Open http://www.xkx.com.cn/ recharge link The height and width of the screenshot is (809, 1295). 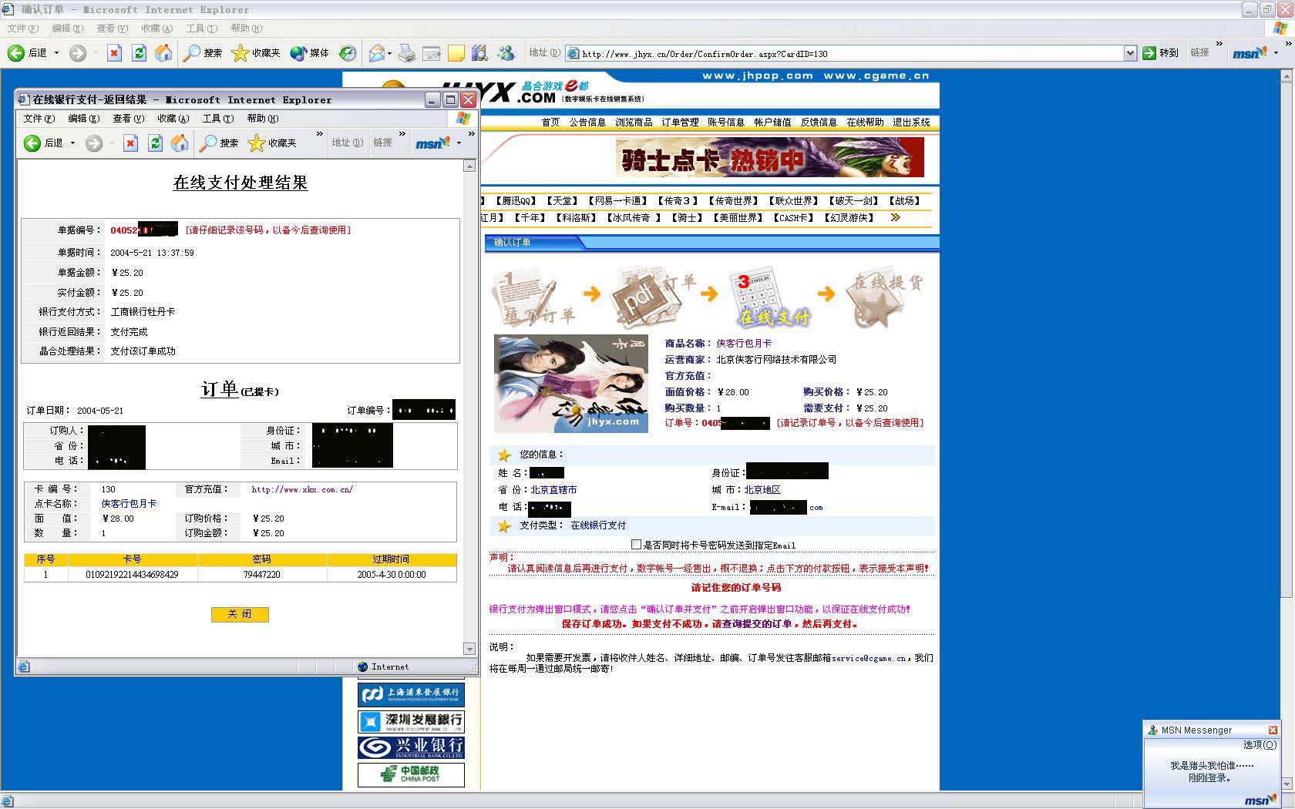(302, 489)
